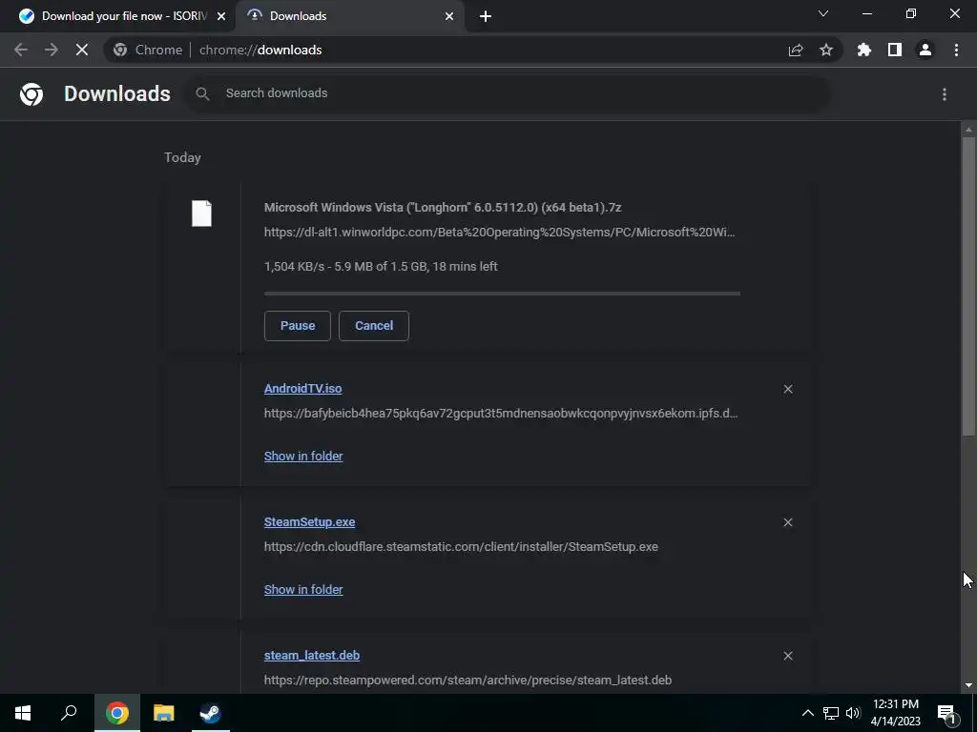Click the Chrome logo beside Downloads
Viewport: 977px width, 732px height.
(x=31, y=94)
